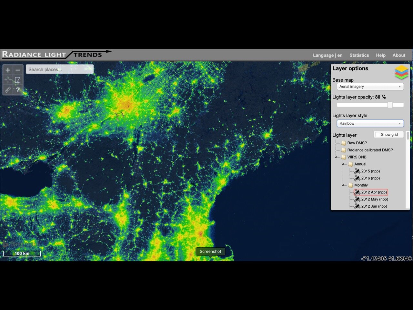The height and width of the screenshot is (310, 413).
Task: Click the 100 km scale bar
Action: pos(22,253)
